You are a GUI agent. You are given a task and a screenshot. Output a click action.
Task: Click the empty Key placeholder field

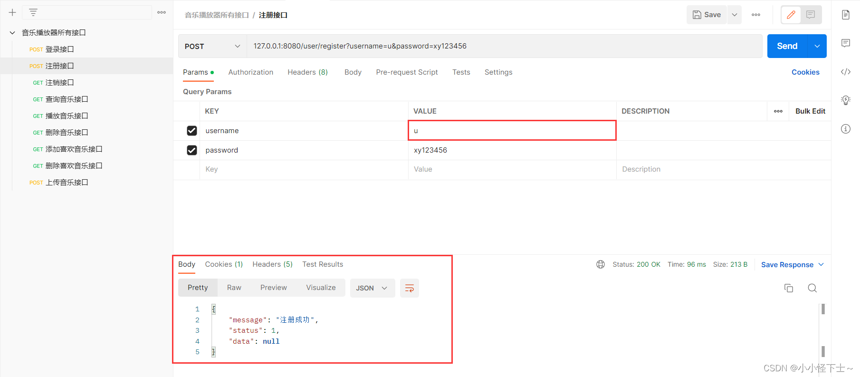[304, 169]
